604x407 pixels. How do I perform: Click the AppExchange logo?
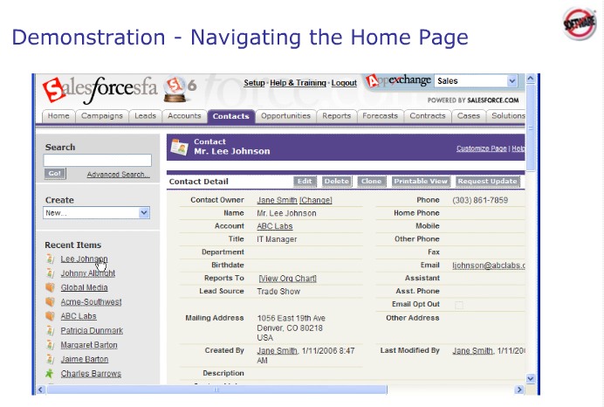point(398,81)
